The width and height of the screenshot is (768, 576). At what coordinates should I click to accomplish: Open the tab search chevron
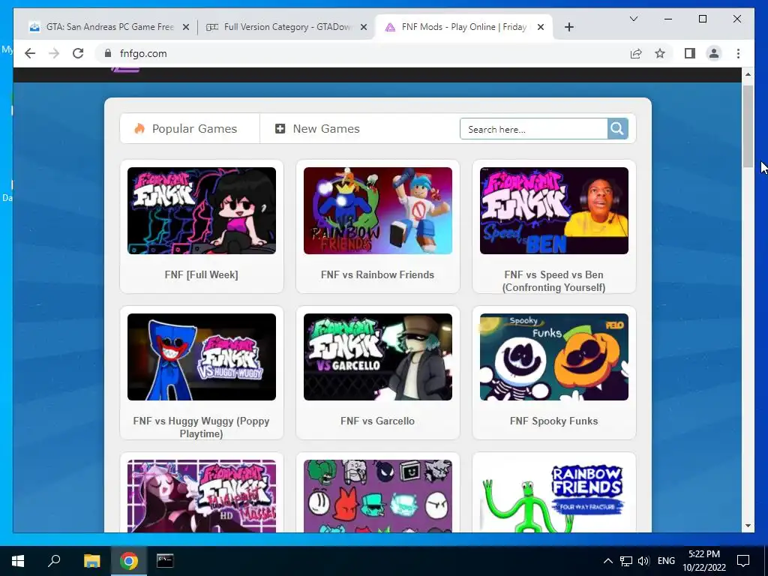633,19
